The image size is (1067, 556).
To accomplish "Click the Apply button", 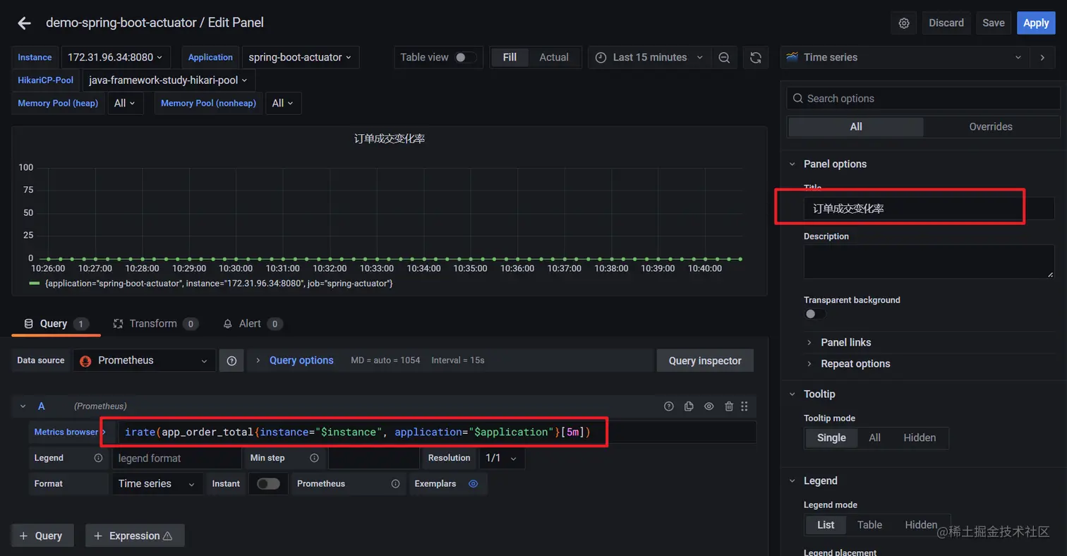I will pyautogui.click(x=1036, y=23).
